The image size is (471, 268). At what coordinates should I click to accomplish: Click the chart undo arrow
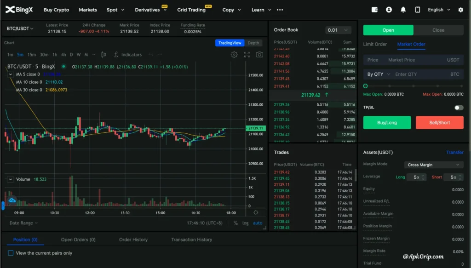point(151,55)
